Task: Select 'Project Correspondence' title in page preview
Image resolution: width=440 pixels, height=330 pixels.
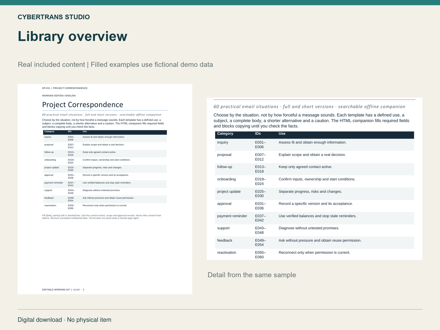Action: click(x=82, y=105)
